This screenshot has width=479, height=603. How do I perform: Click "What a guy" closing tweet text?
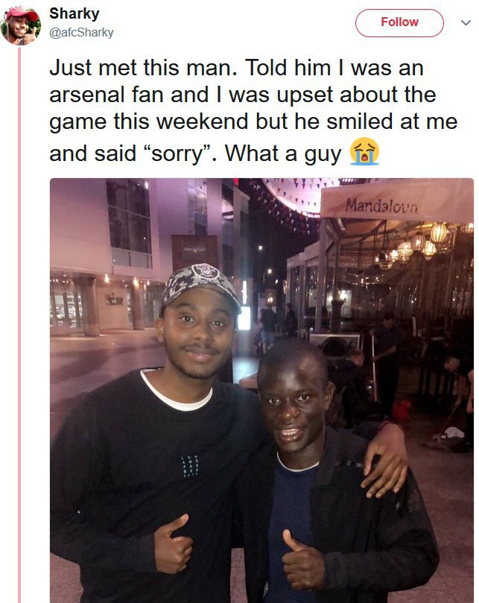(x=283, y=154)
